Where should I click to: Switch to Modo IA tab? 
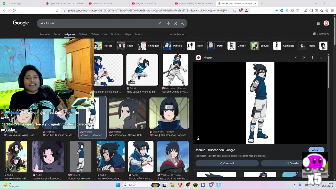pyautogui.click(x=45, y=34)
